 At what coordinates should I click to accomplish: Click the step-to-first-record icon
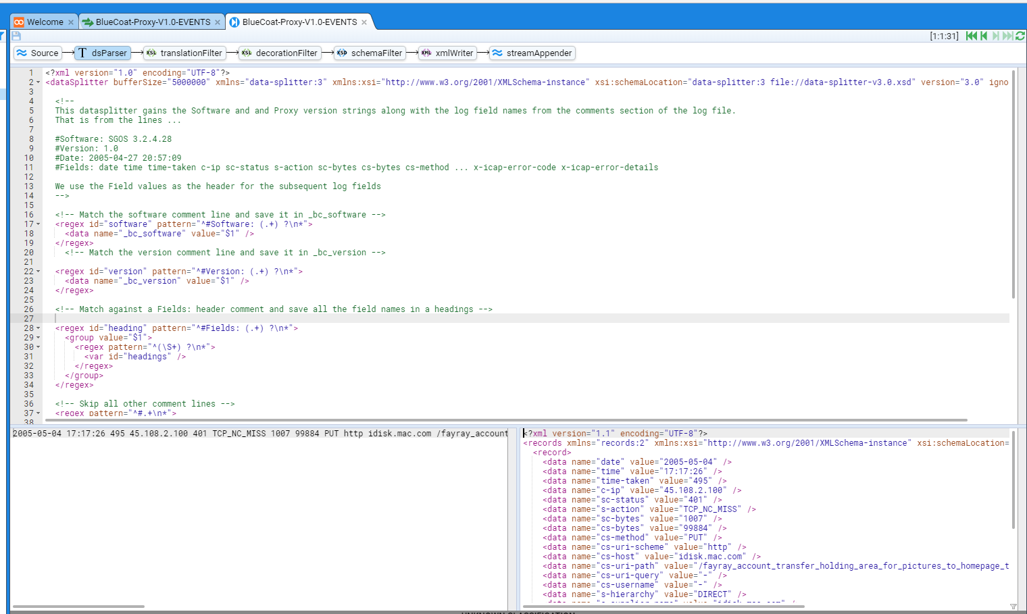tap(971, 36)
